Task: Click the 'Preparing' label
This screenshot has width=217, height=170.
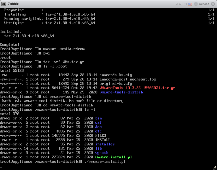Action: (x=14, y=10)
